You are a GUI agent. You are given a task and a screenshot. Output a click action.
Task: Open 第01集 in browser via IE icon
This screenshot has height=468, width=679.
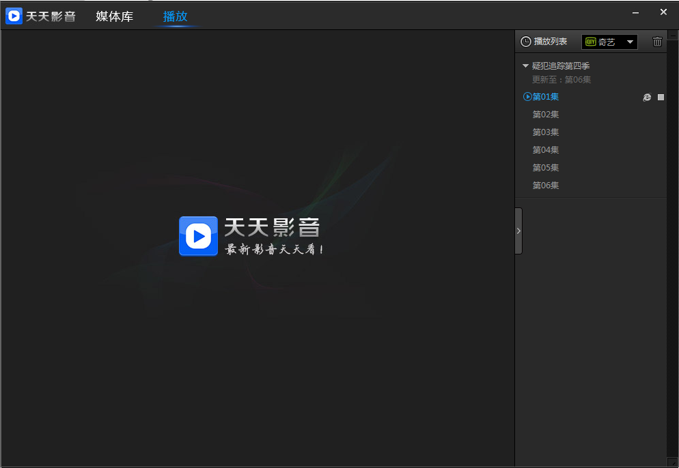pos(647,98)
